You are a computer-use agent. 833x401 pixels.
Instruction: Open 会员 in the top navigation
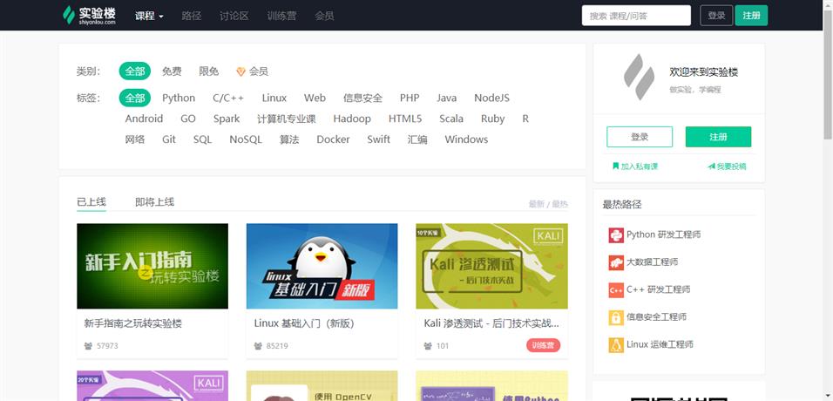[x=324, y=16]
